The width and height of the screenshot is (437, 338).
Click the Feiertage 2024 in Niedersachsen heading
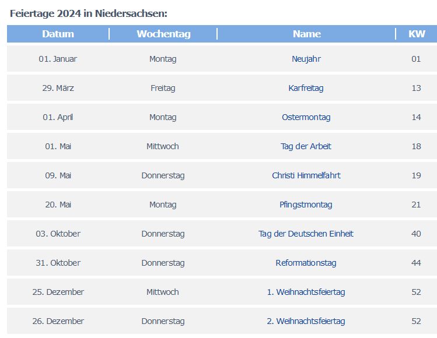[89, 13]
